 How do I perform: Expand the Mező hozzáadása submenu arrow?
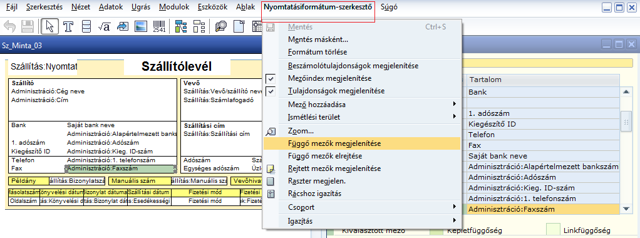click(454, 104)
